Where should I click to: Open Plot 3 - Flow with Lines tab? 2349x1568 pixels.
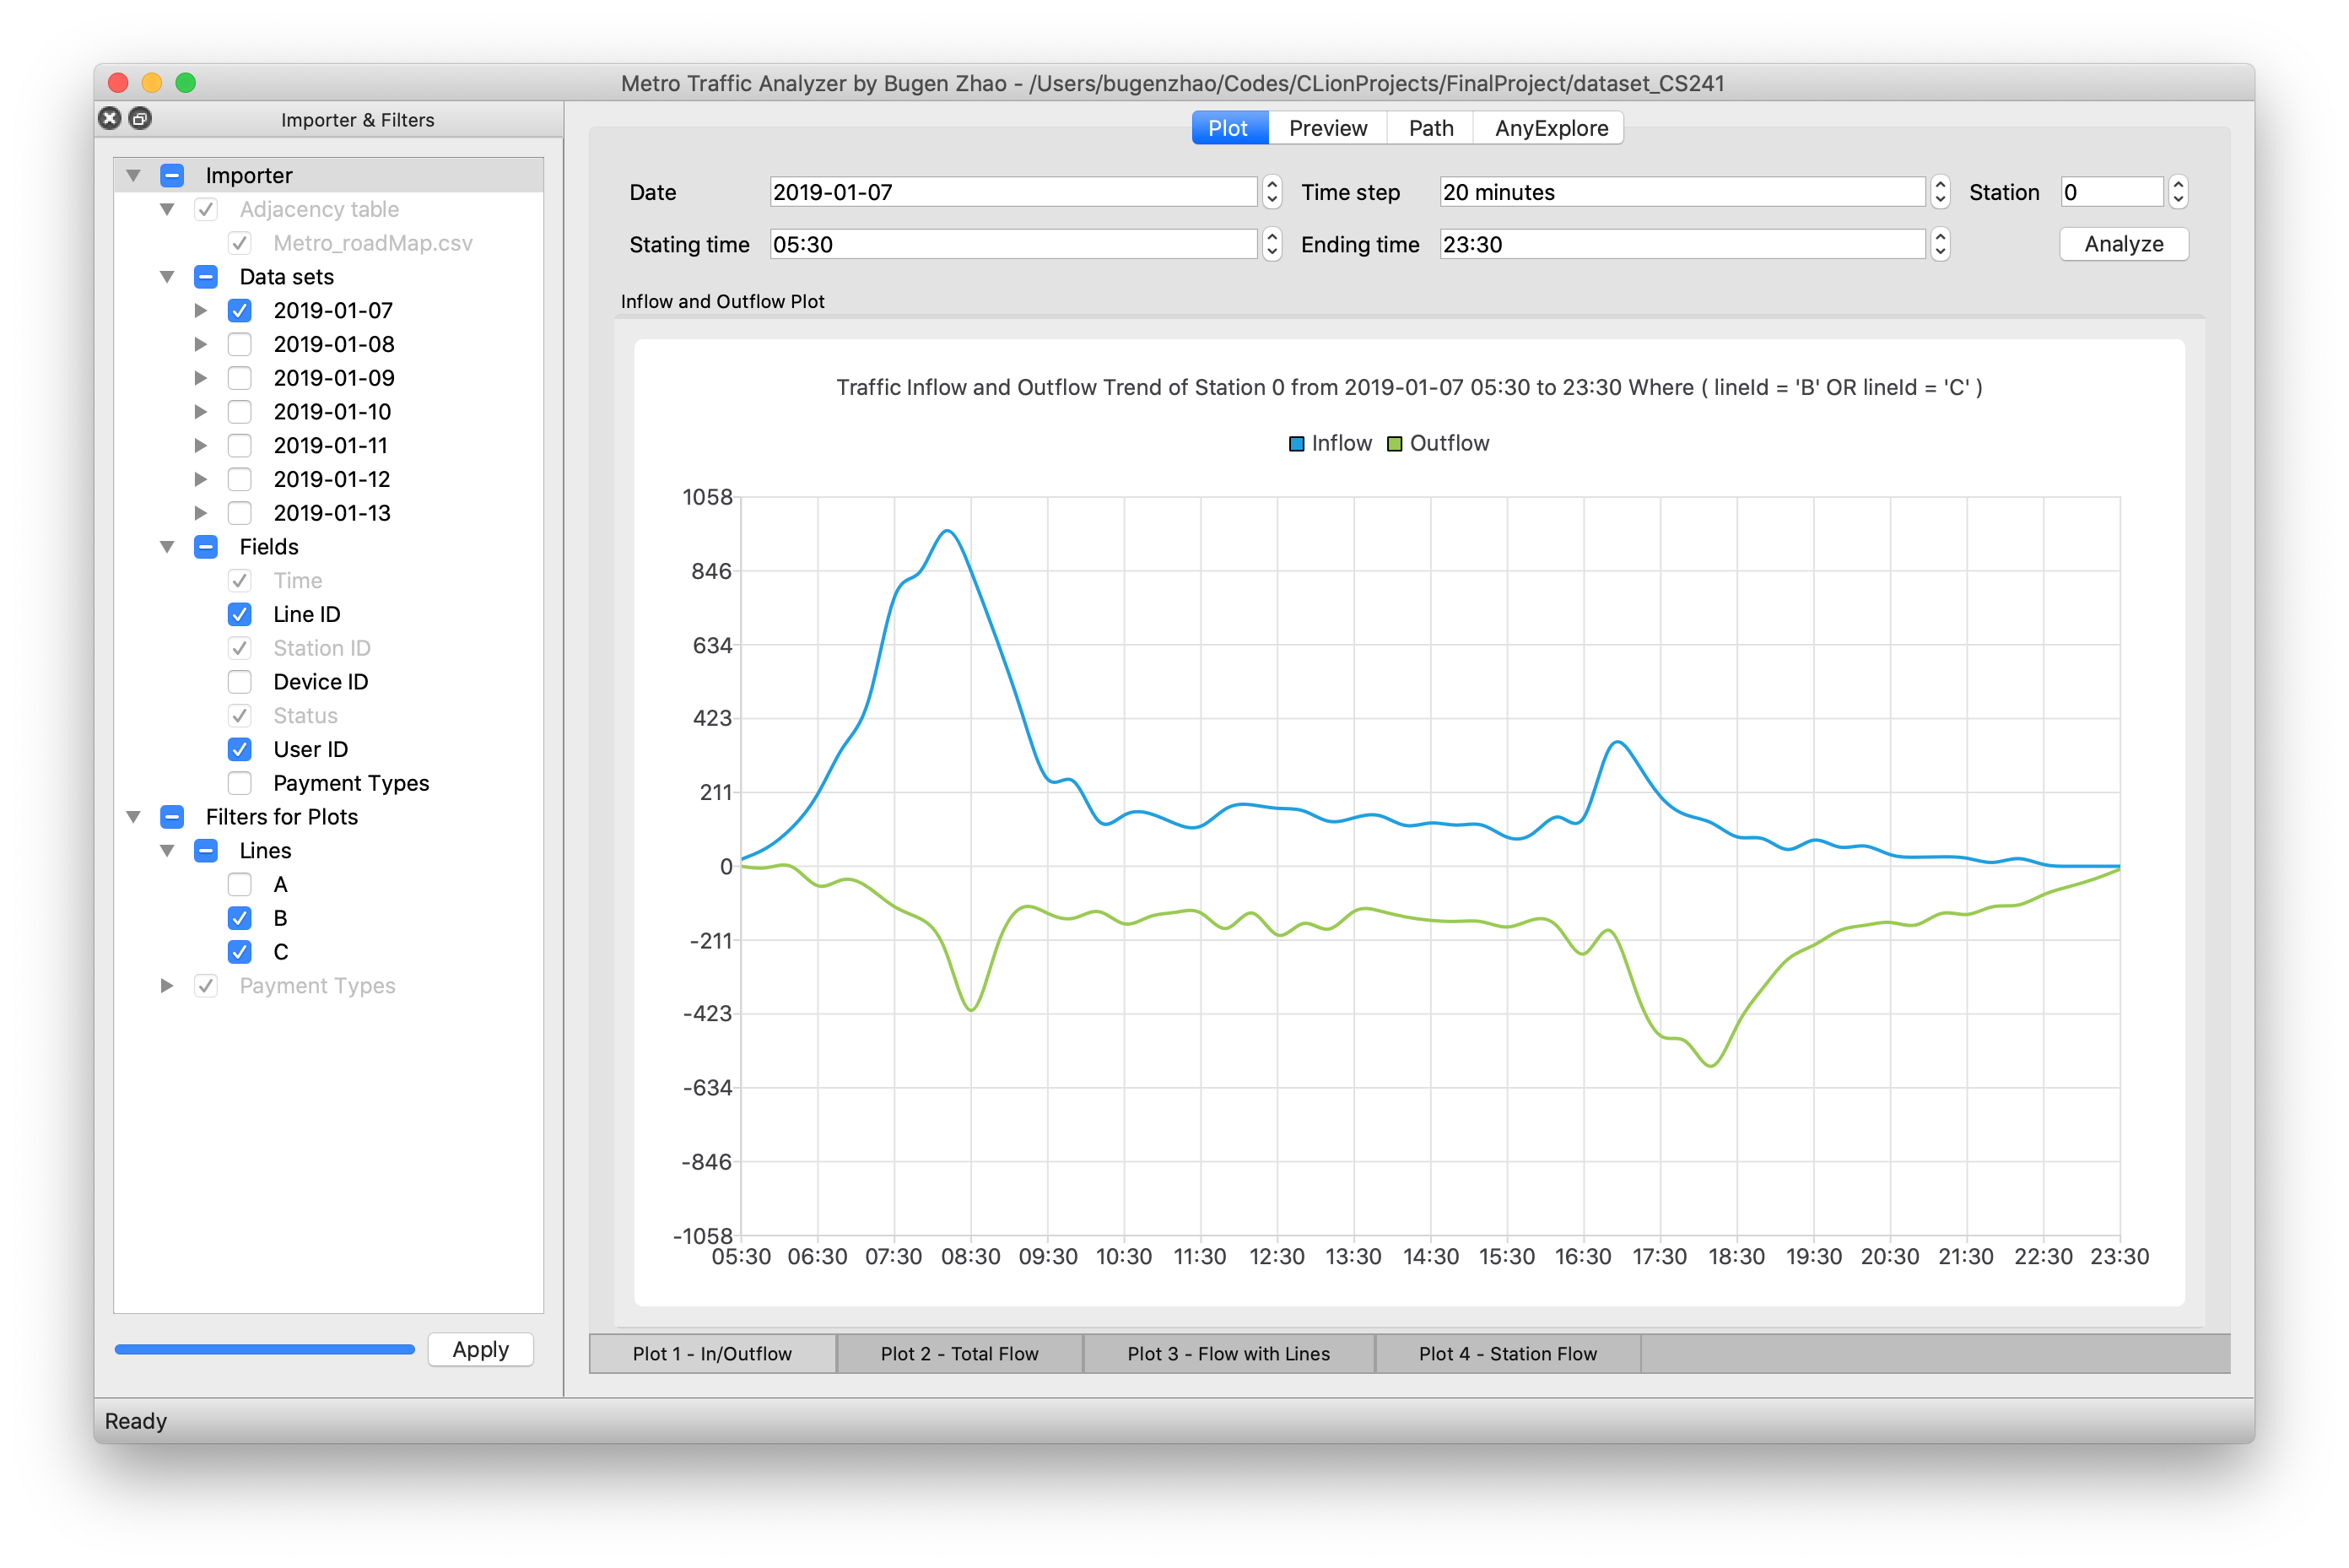click(x=1228, y=1354)
